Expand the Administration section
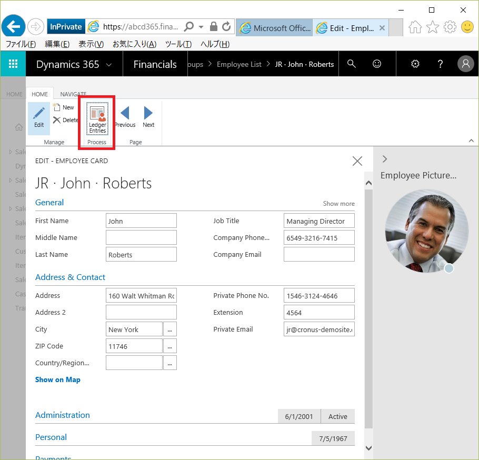Viewport: 479px width, 460px height. (x=62, y=415)
